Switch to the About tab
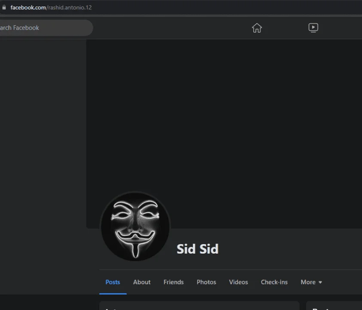362x310 pixels. (142, 282)
